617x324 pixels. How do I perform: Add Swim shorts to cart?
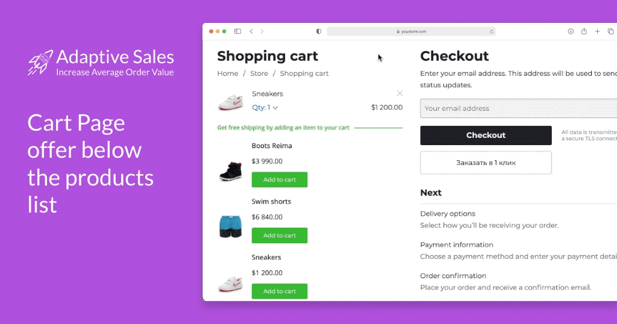280,235
